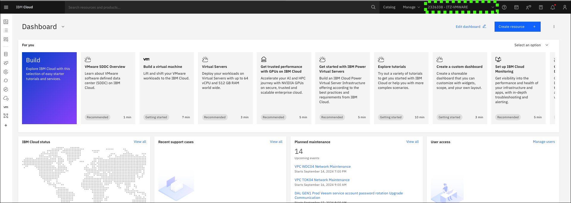Open the Help question mark icon

pos(504,7)
